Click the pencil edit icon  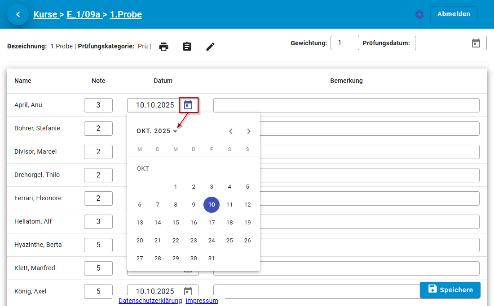pos(211,46)
